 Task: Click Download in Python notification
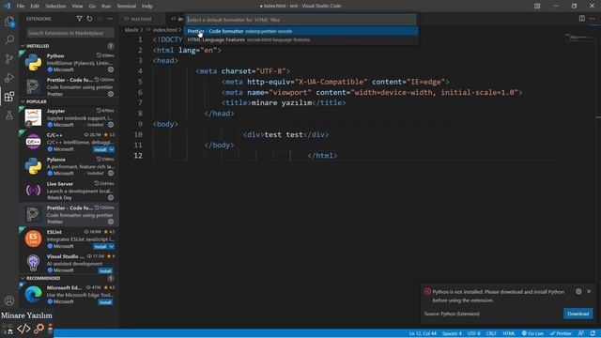[x=578, y=314]
